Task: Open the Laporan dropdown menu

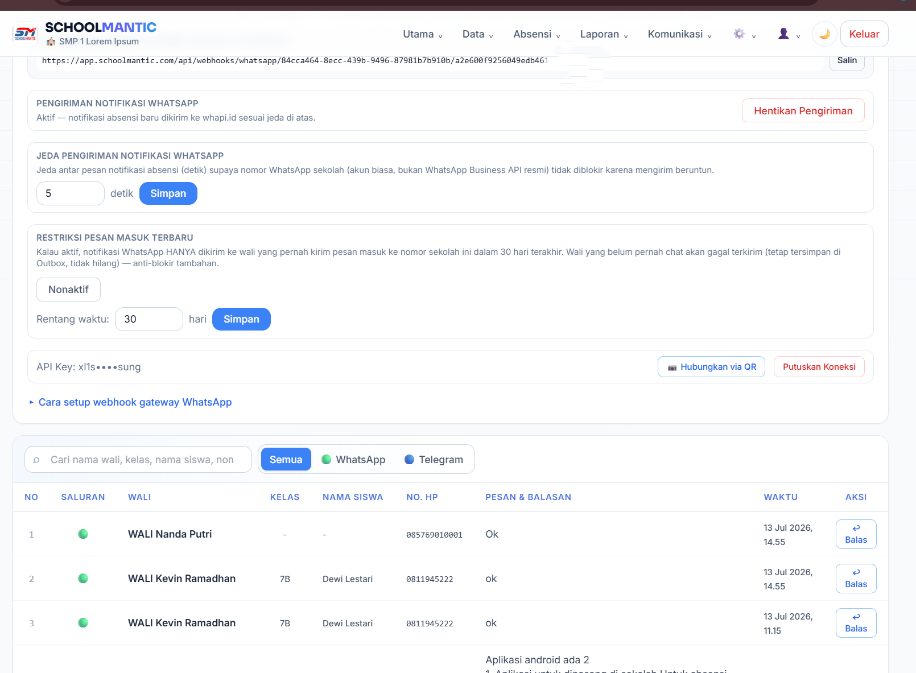Action: [604, 34]
